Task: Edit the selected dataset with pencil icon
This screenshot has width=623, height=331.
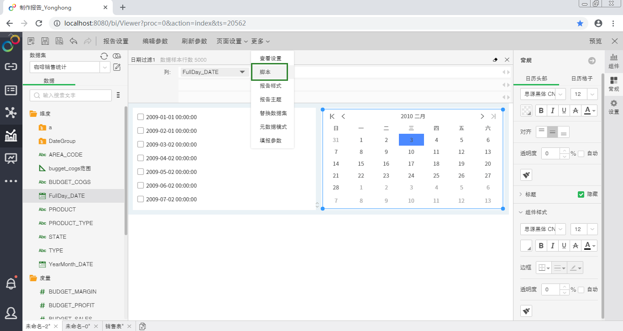Action: pyautogui.click(x=117, y=67)
